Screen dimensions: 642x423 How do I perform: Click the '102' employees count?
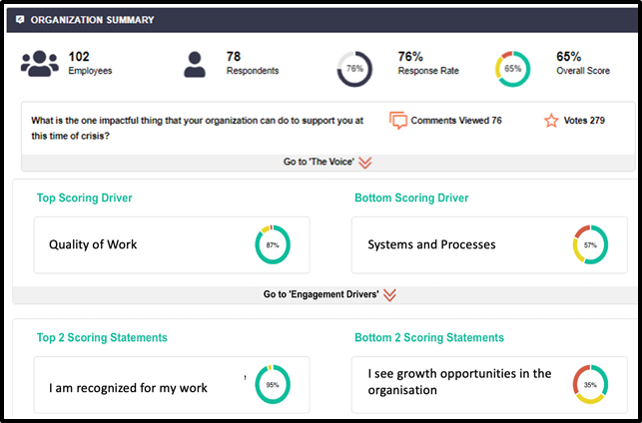[79, 57]
